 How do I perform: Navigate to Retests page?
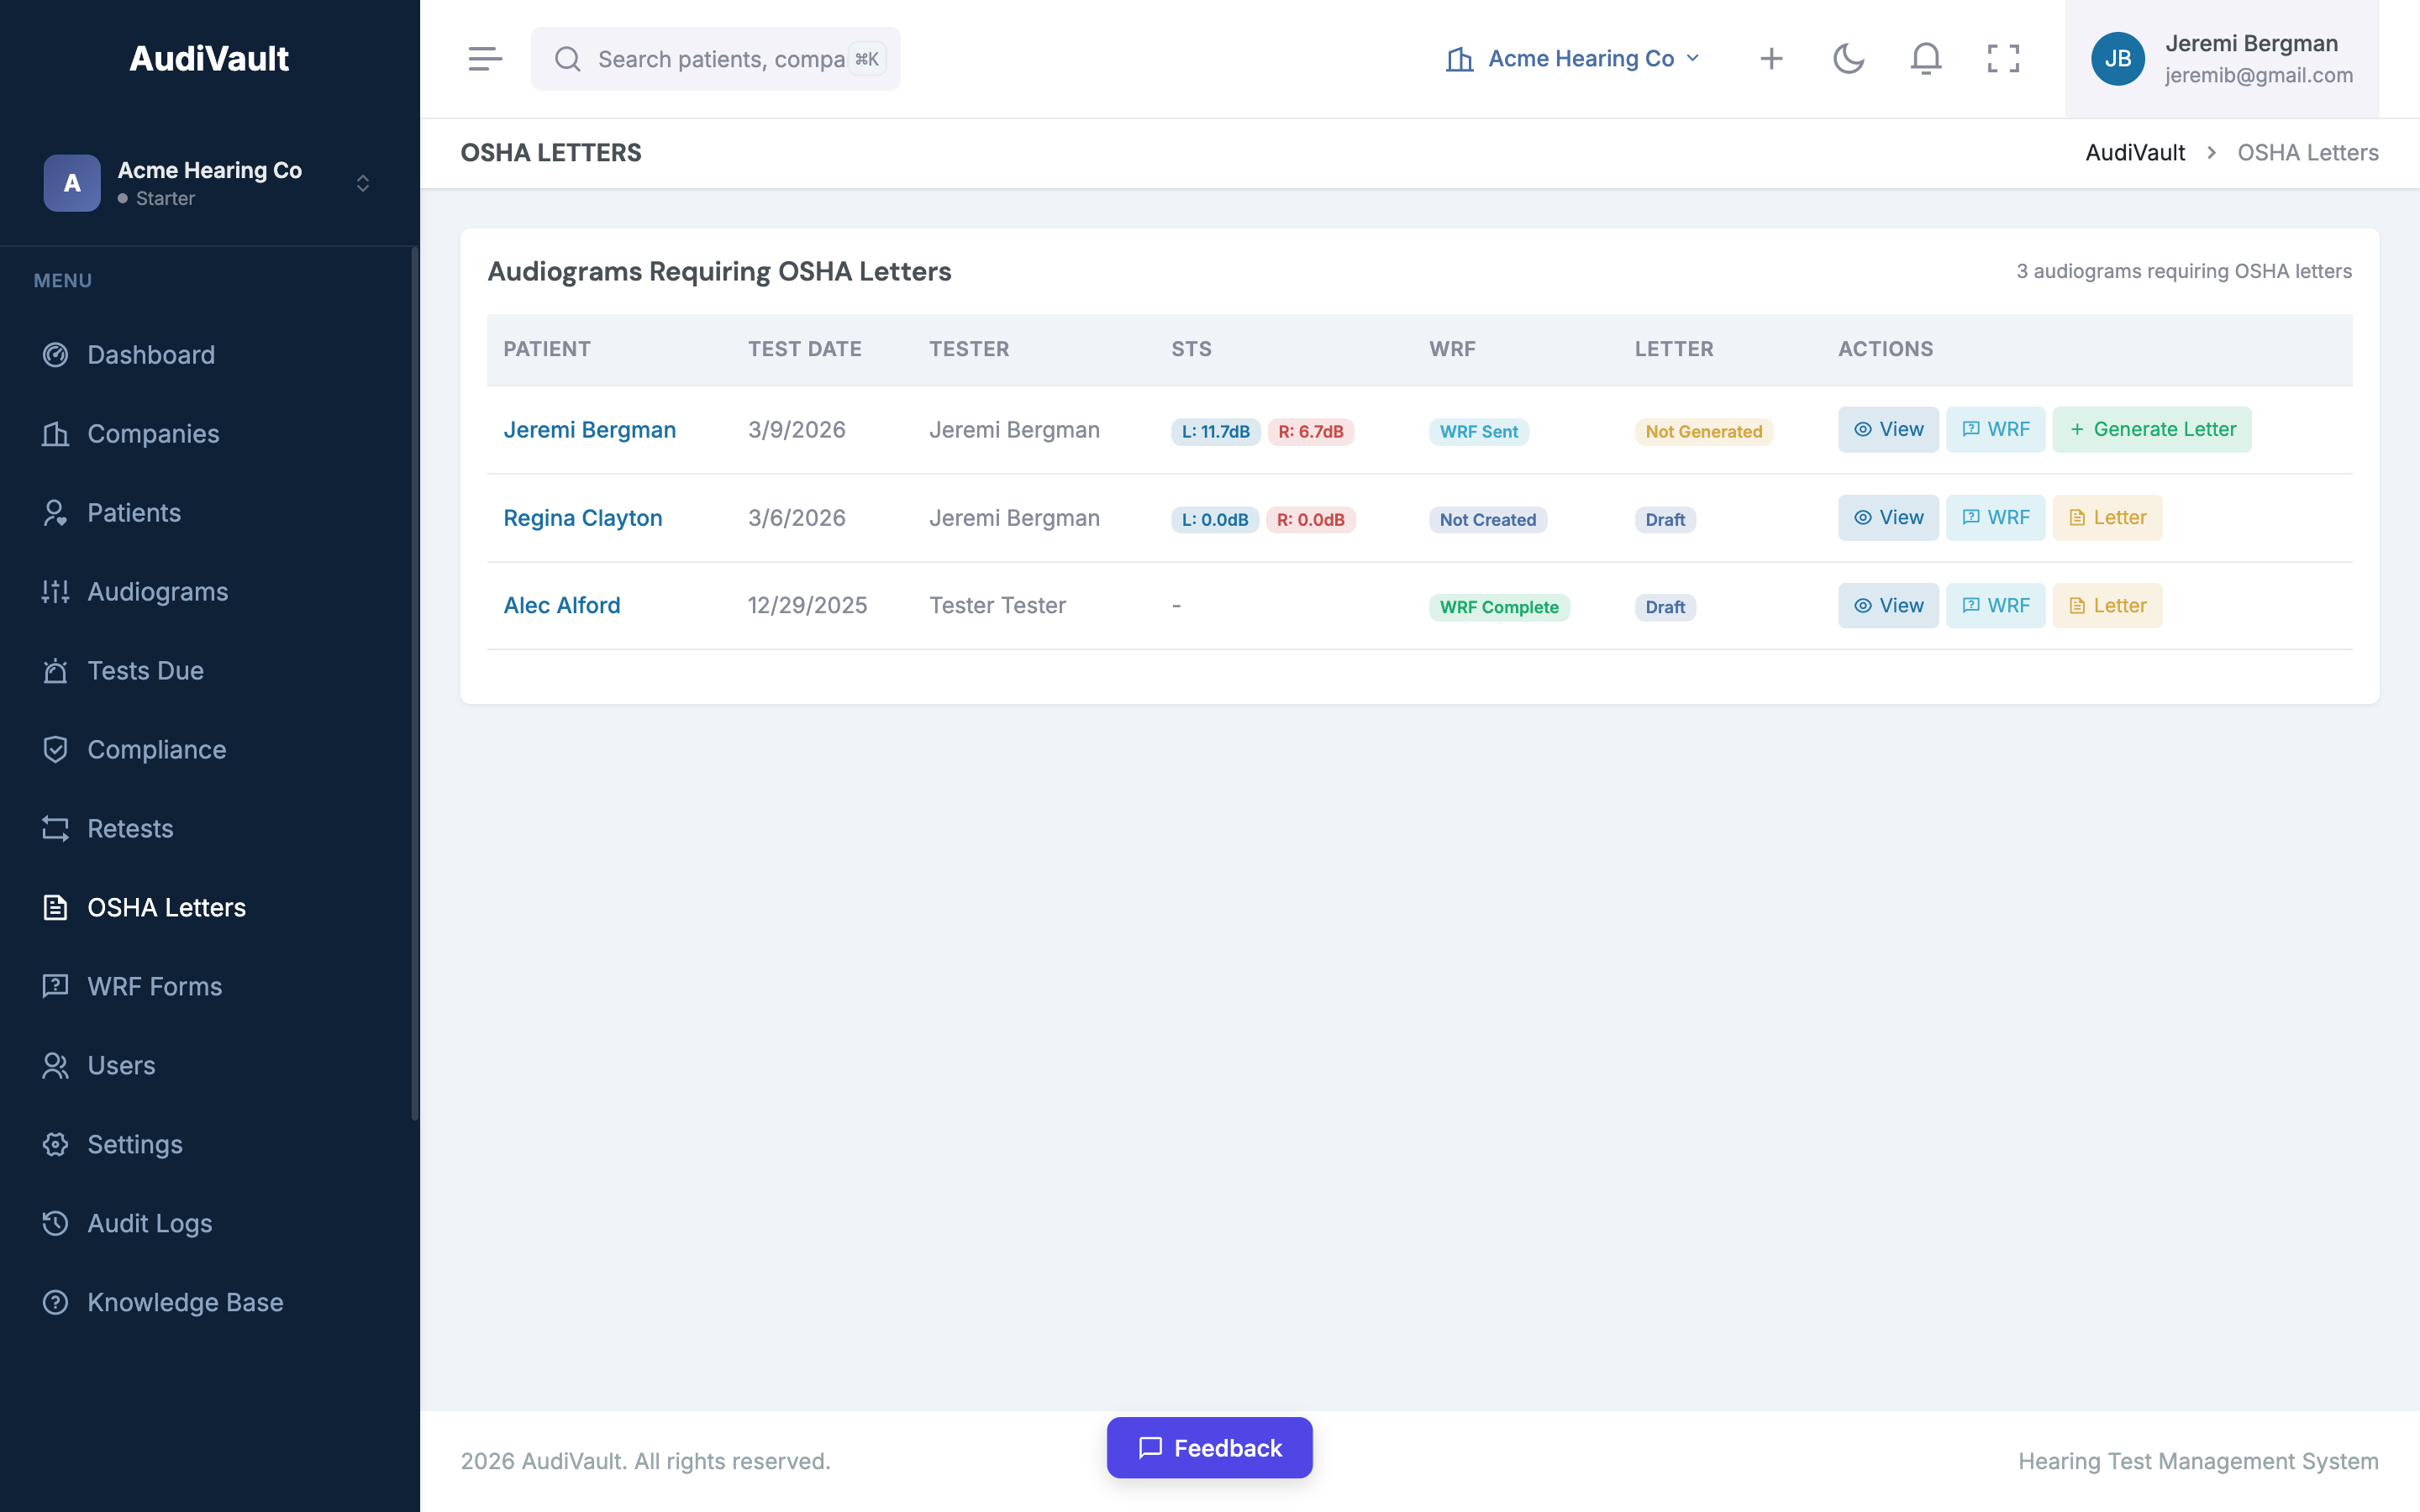tap(130, 829)
